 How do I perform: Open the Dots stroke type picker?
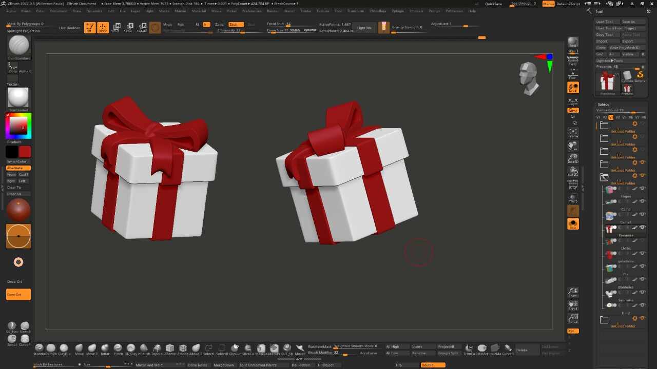coord(13,67)
